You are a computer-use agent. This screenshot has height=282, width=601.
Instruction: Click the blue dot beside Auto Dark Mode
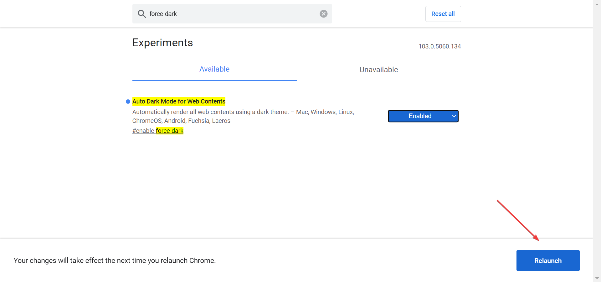pos(128,101)
